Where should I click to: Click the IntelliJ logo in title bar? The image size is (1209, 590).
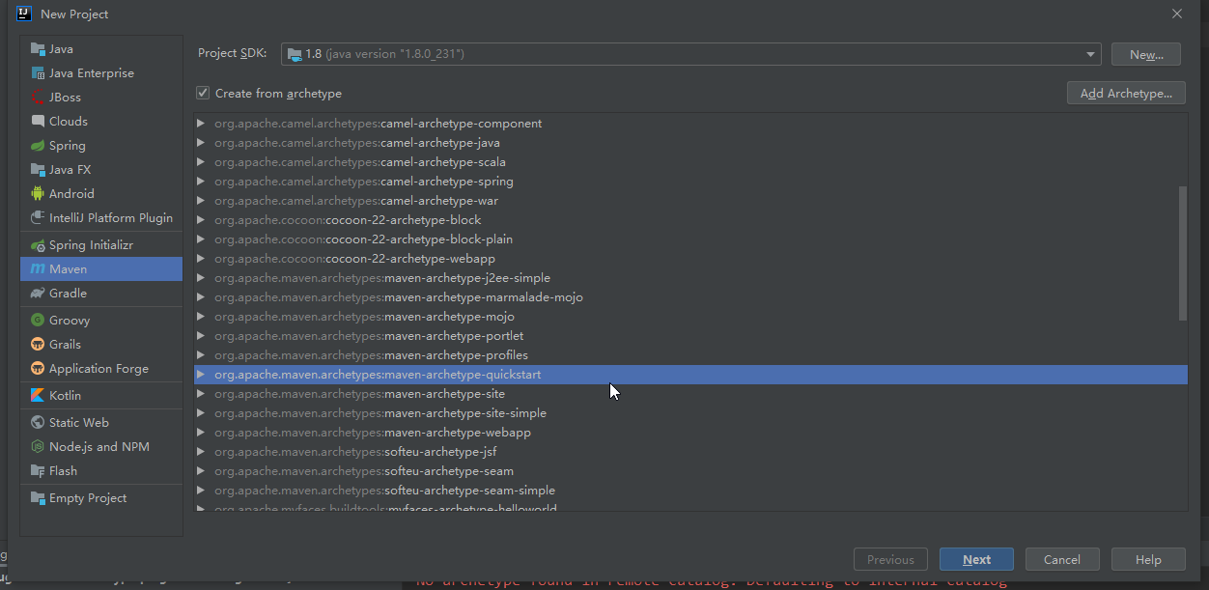click(x=24, y=14)
